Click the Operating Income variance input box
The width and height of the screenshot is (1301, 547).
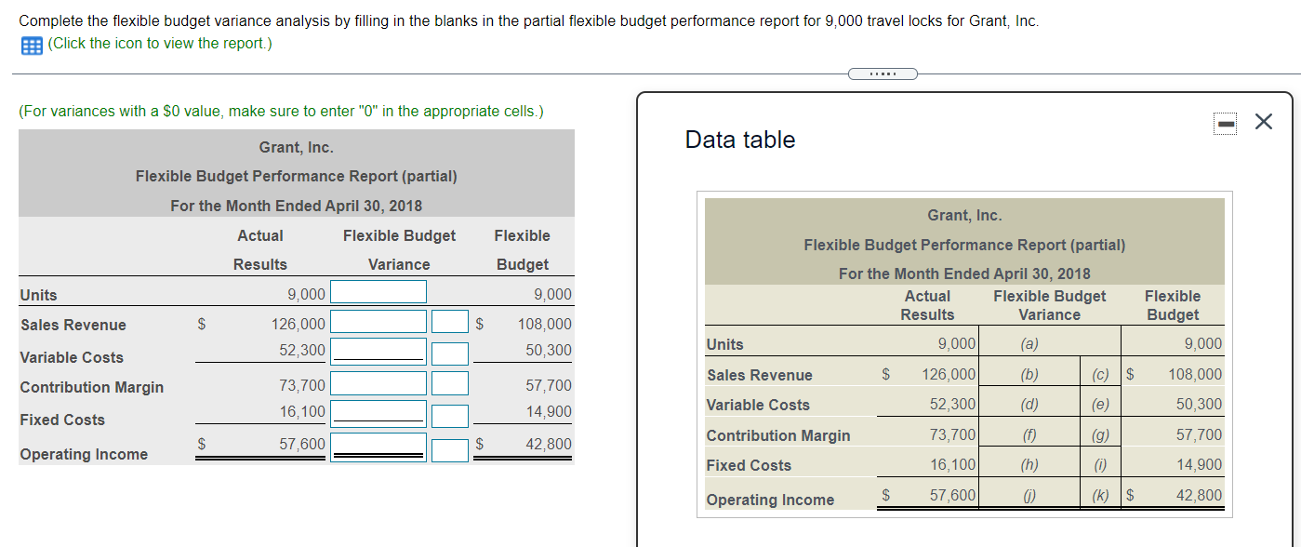[377, 446]
